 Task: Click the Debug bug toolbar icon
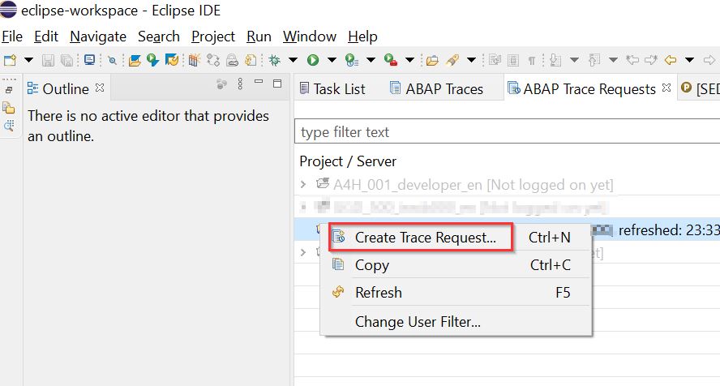click(x=275, y=60)
